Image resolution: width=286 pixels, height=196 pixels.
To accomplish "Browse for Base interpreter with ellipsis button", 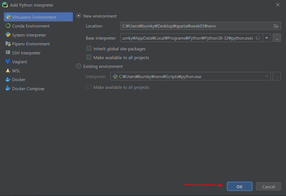I will coord(277,38).
